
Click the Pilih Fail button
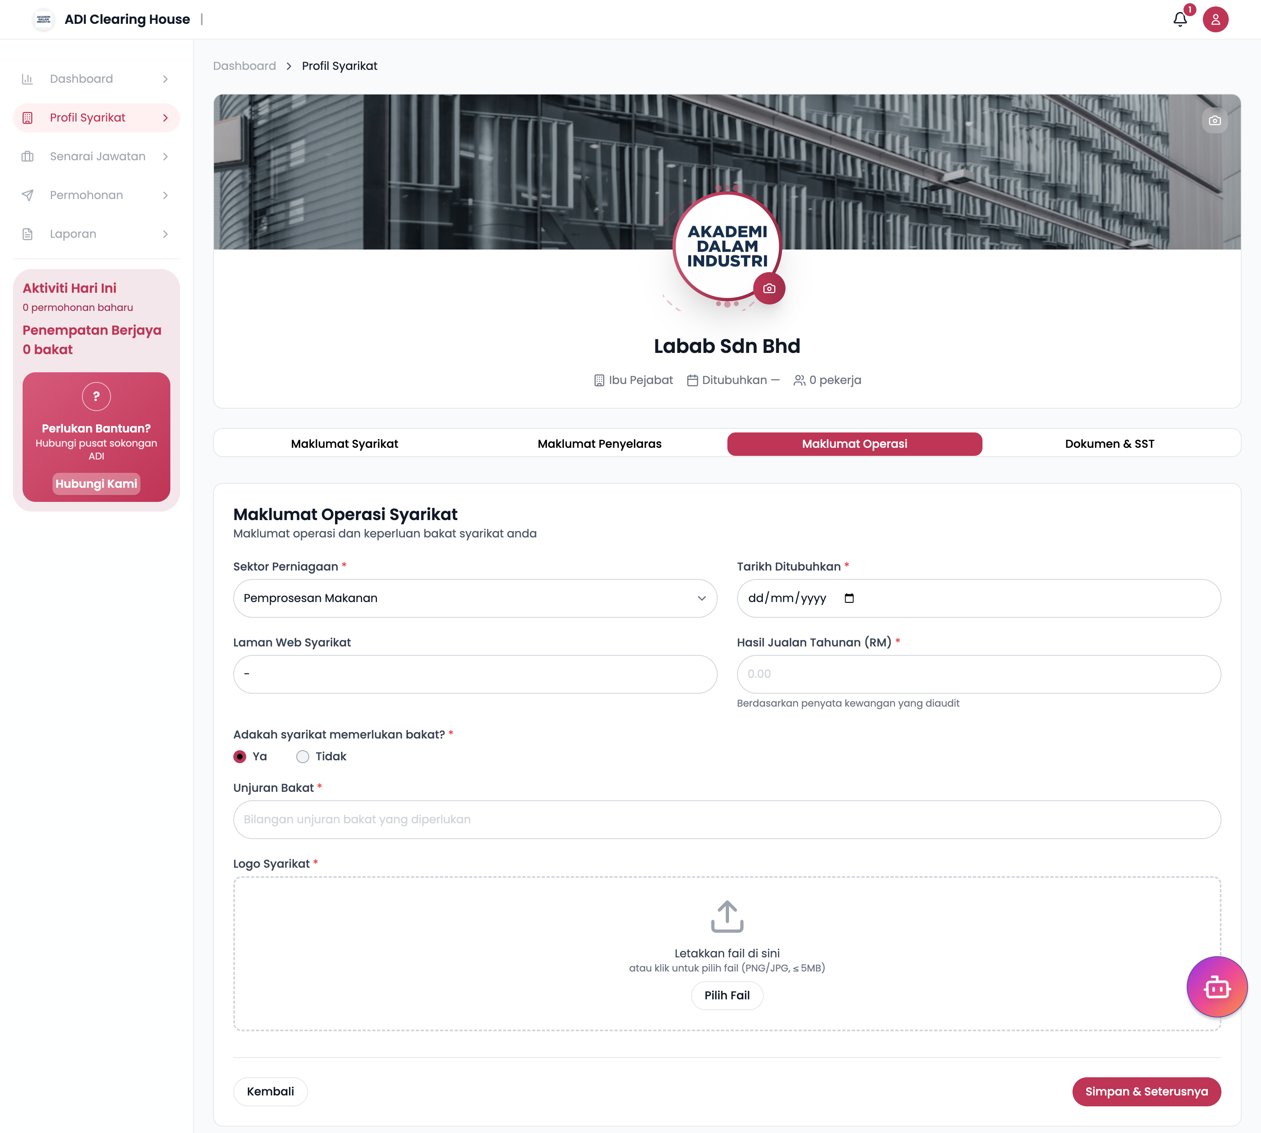coord(727,995)
